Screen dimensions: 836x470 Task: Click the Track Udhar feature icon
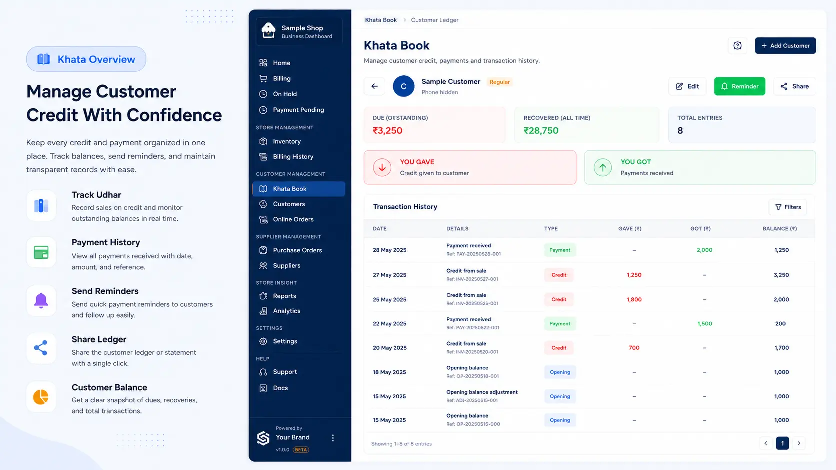[x=41, y=205]
